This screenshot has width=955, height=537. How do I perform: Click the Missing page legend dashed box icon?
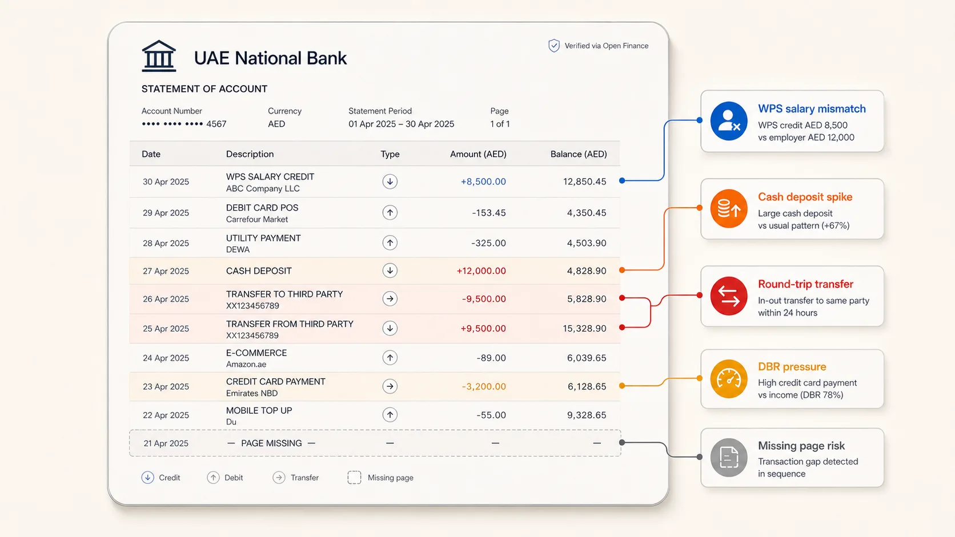click(x=354, y=478)
